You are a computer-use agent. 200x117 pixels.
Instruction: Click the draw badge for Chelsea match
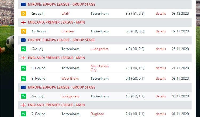tap(23, 31)
